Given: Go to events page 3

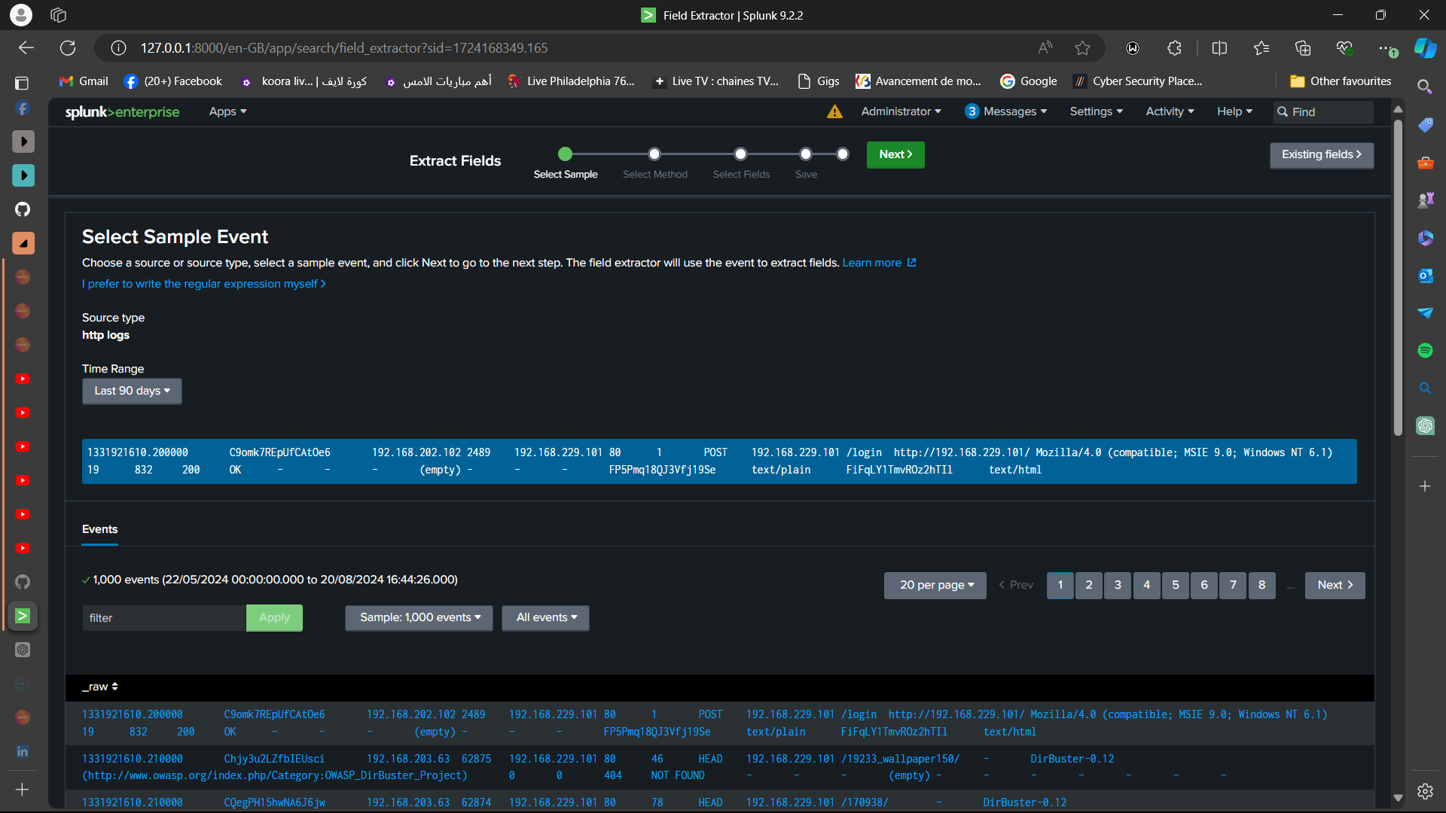Looking at the screenshot, I should pyautogui.click(x=1118, y=585).
